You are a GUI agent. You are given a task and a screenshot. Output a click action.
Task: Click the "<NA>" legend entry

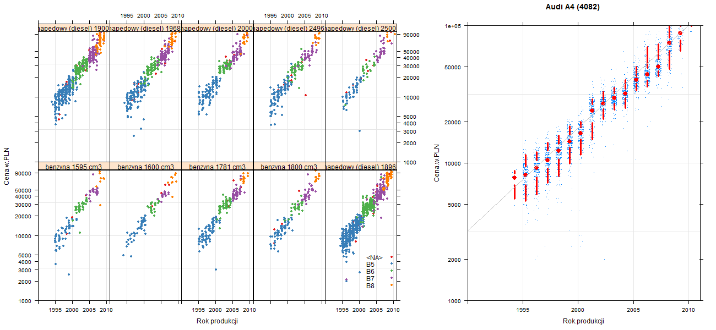[375, 257]
